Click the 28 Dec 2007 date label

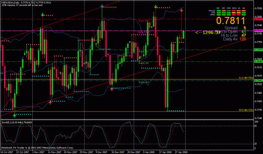click(134, 152)
